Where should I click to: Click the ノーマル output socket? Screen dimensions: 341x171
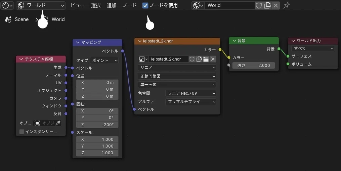[66, 75]
